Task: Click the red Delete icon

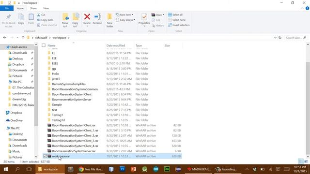Action: (x=87, y=17)
